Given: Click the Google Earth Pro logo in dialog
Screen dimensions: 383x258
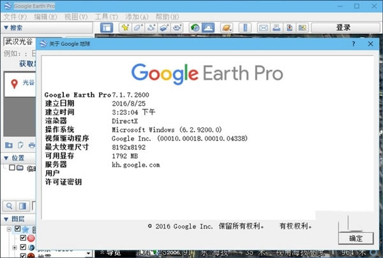Looking at the screenshot, I should click(207, 74).
